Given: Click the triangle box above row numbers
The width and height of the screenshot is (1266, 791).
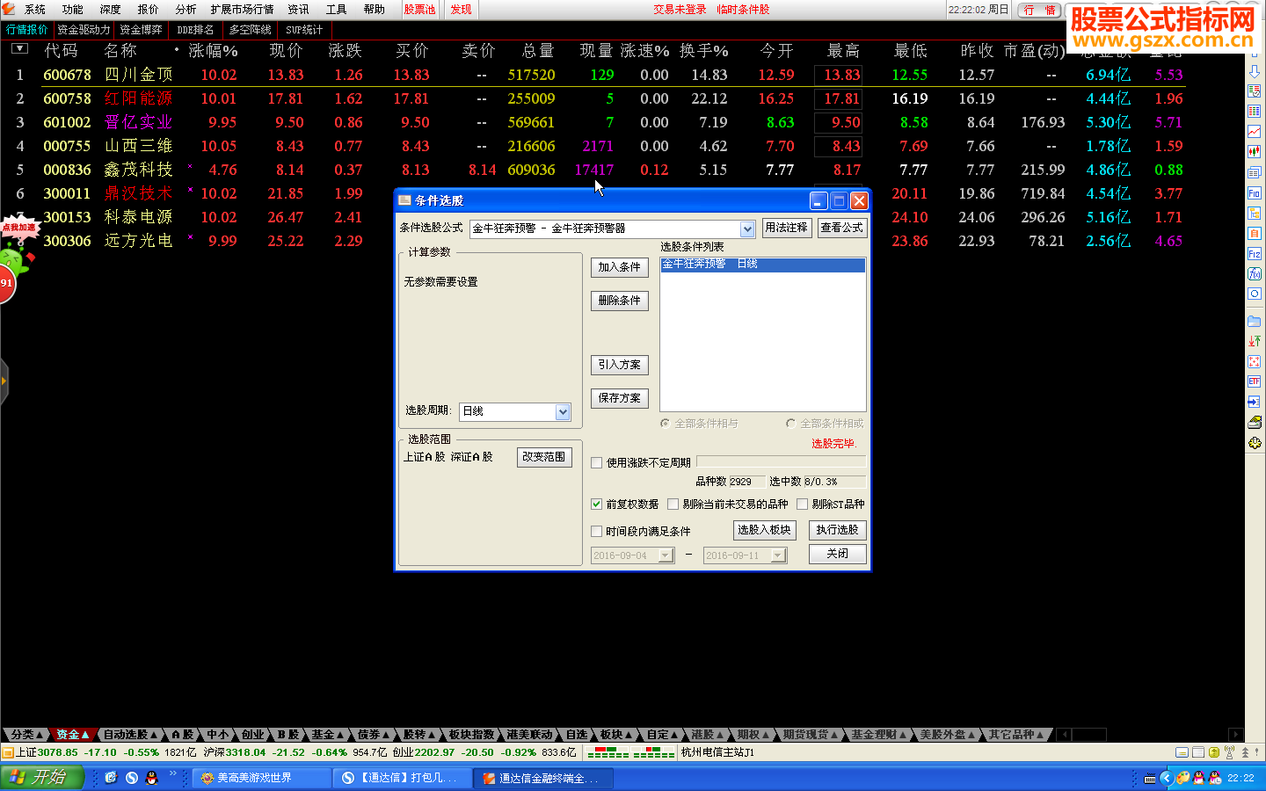Looking at the screenshot, I should pos(19,49).
